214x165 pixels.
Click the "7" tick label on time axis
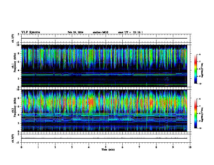(x=139, y=147)
